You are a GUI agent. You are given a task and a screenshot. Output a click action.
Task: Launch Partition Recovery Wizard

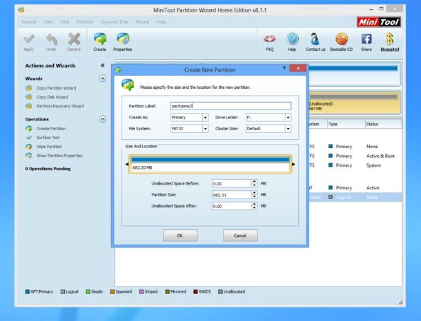point(60,106)
